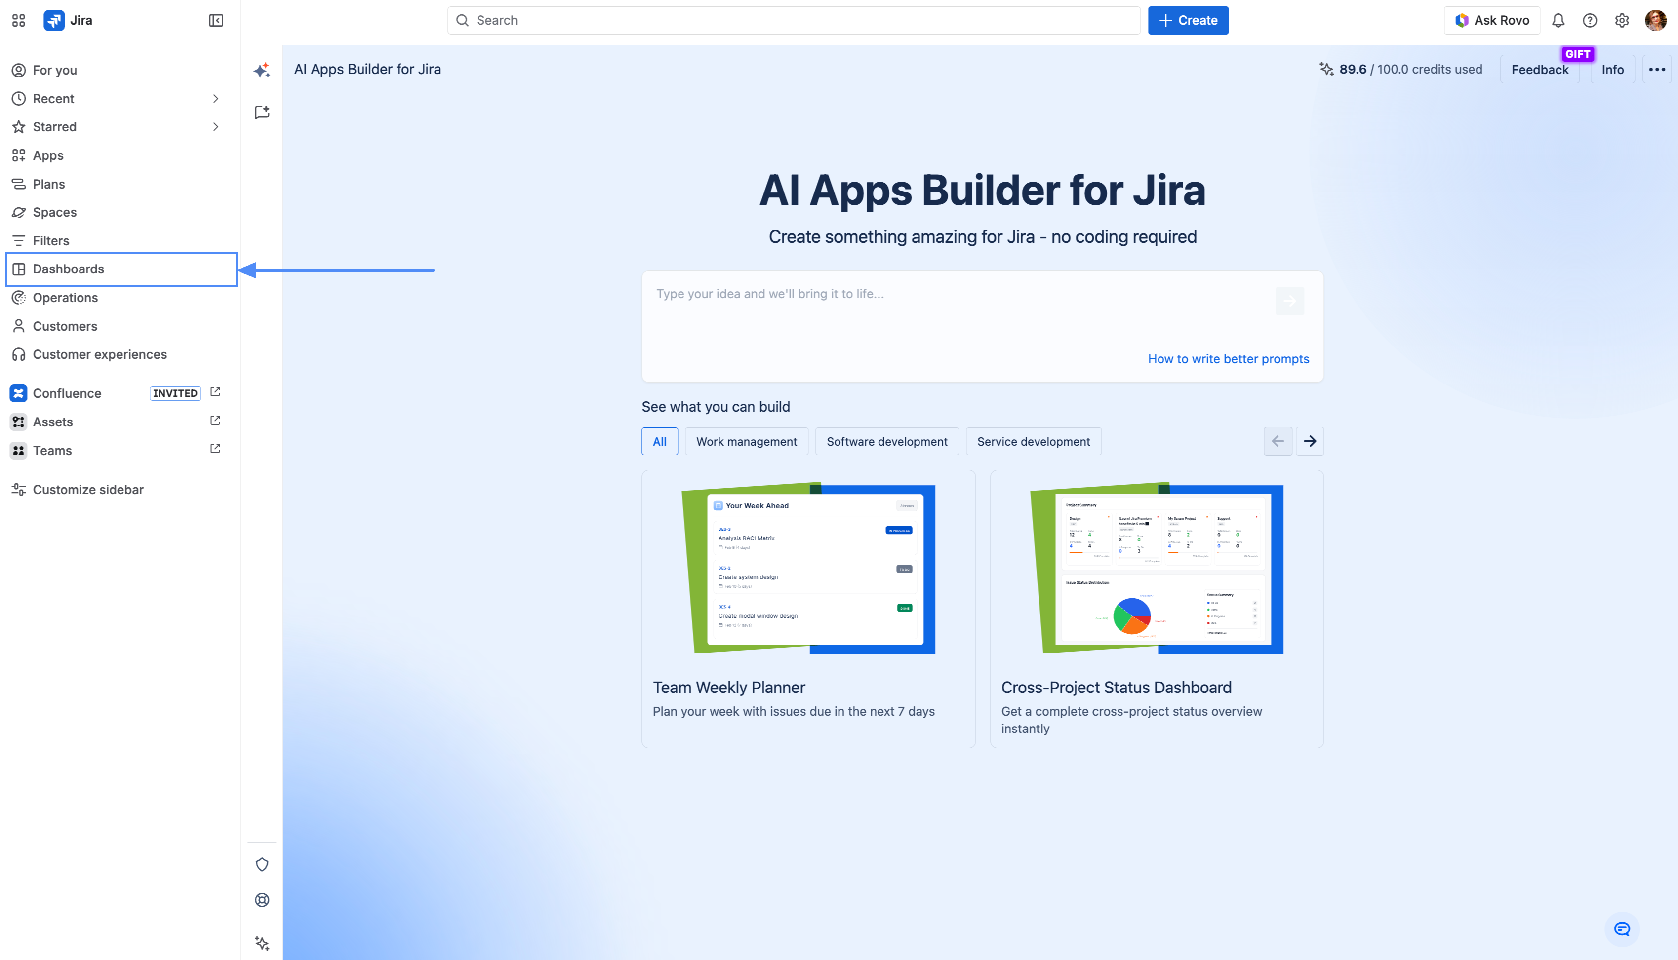Image resolution: width=1678 pixels, height=960 pixels.
Task: Click the next arrow for templates carousel
Action: (1309, 442)
